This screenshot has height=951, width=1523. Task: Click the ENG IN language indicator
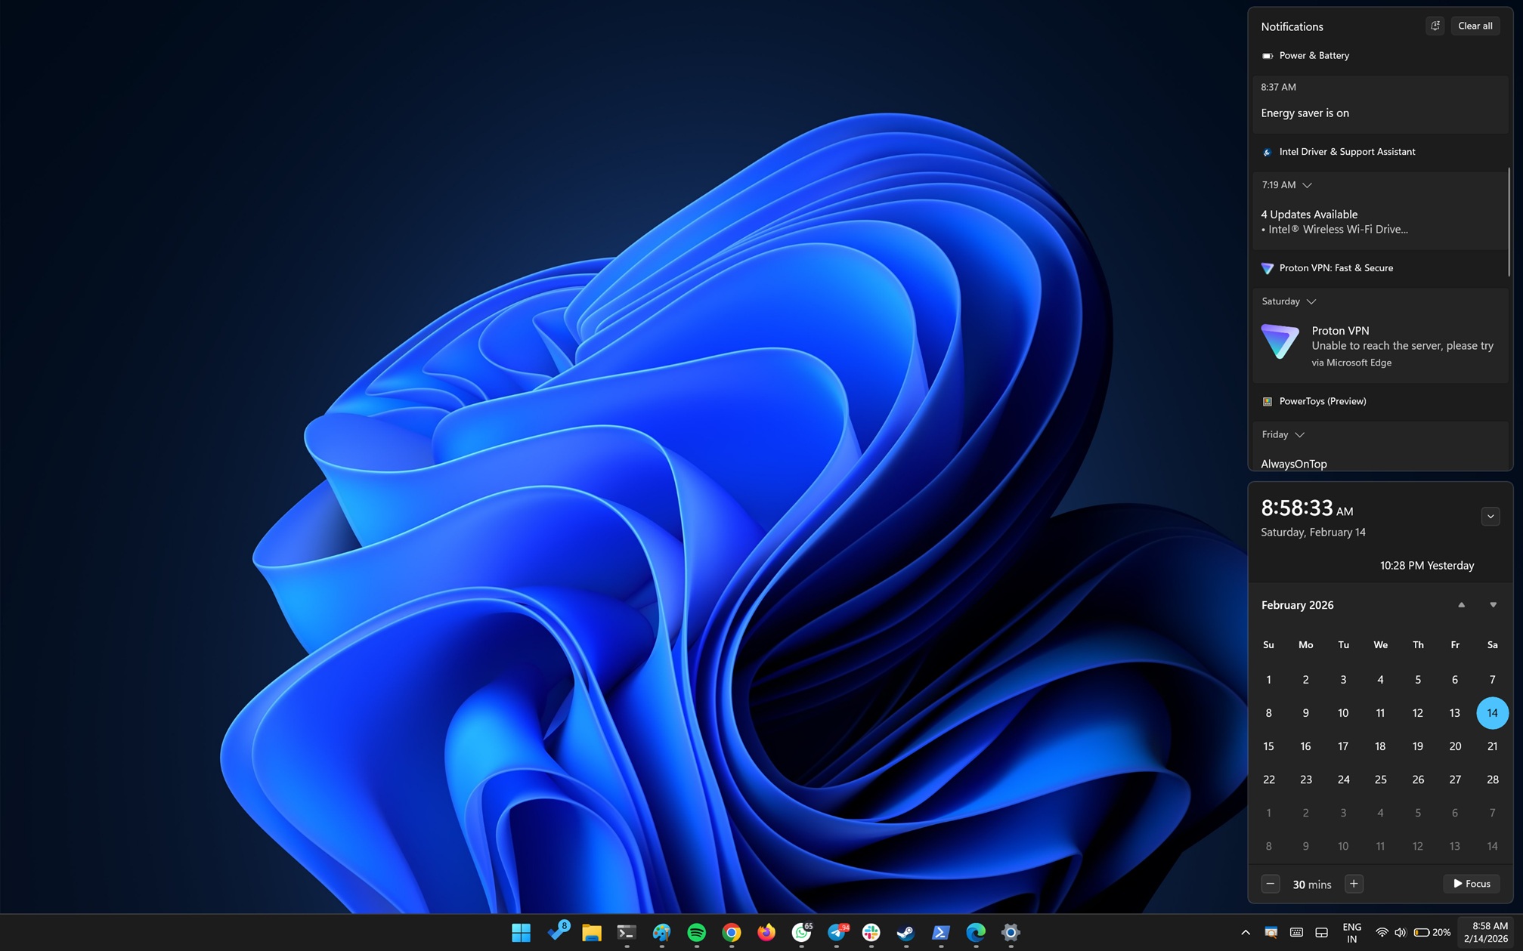click(1351, 931)
